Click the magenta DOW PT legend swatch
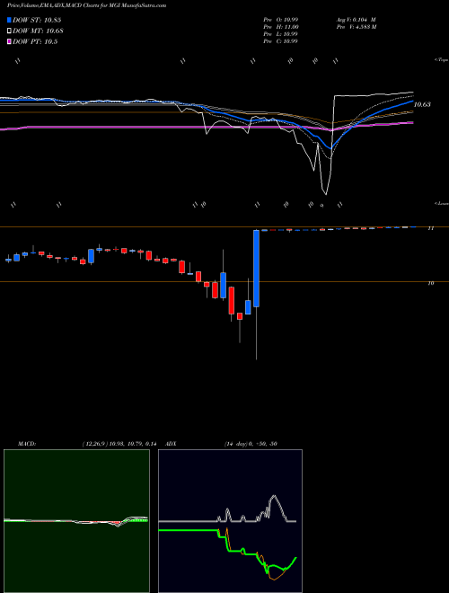Screen dimensions: 449x593 (x=9, y=41)
